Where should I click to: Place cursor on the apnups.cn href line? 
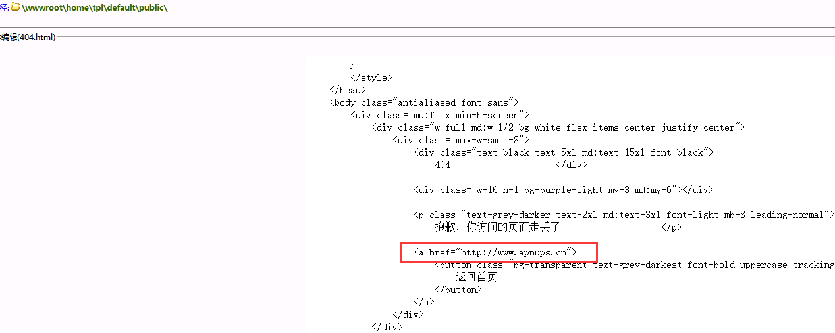(x=495, y=252)
